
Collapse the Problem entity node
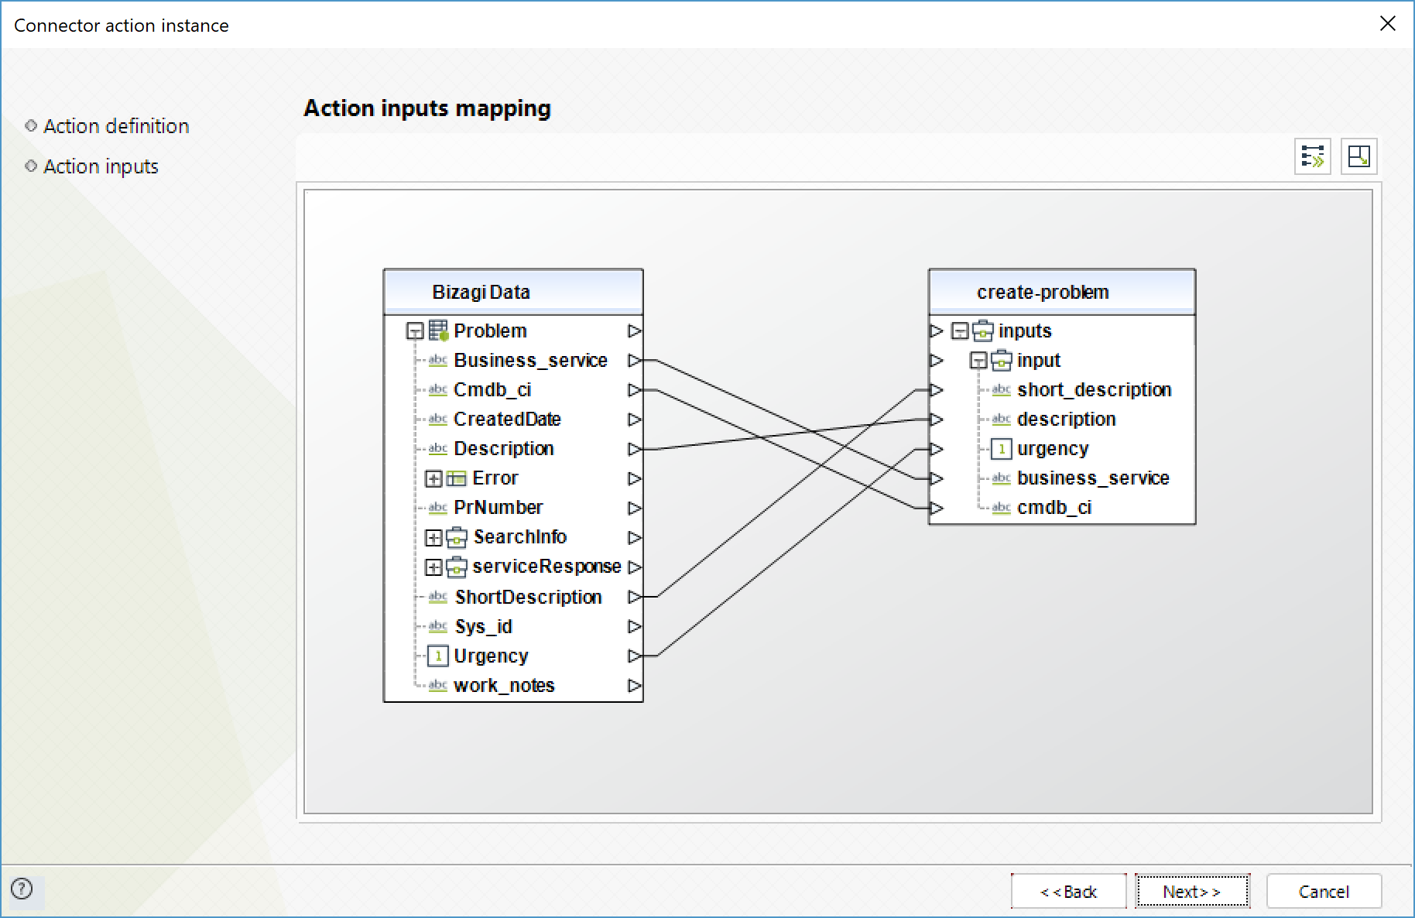point(415,331)
